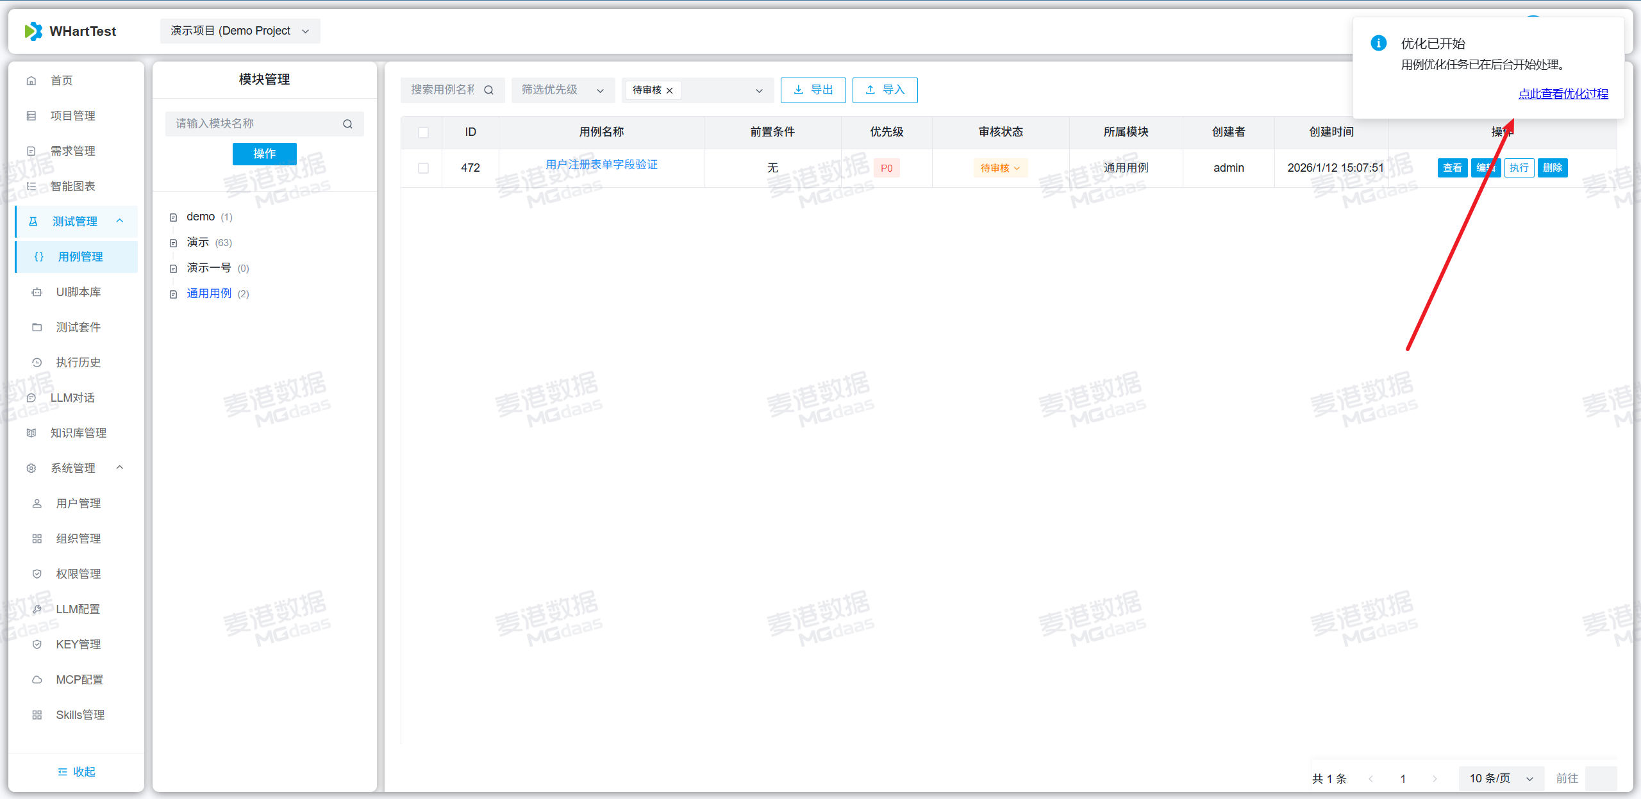This screenshot has height=799, width=1641.
Task: Open LLM配置 from sidebar
Action: click(x=78, y=609)
